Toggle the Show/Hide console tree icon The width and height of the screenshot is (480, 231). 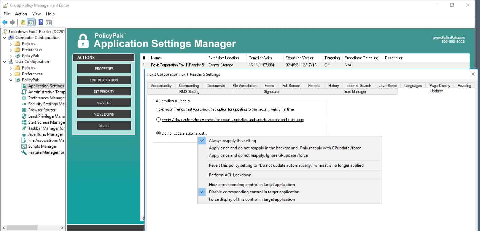click(x=31, y=22)
